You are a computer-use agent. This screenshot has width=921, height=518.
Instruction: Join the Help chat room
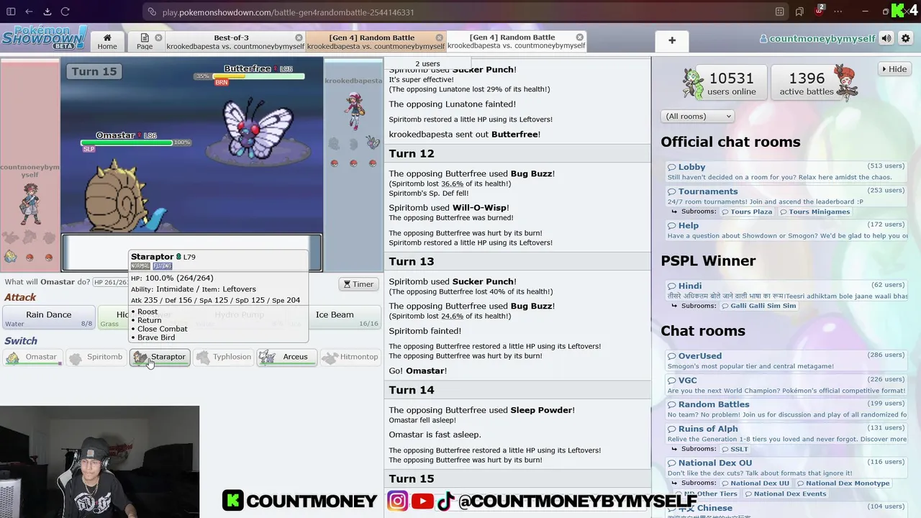[786, 230]
